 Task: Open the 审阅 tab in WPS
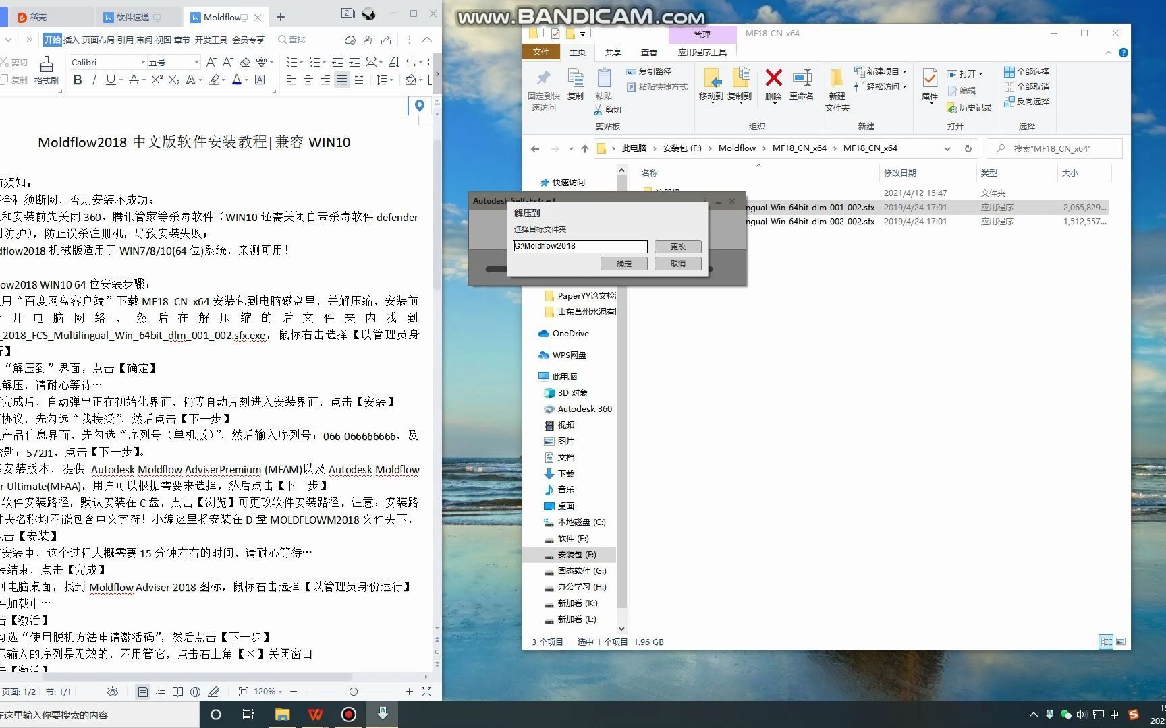[x=144, y=40]
